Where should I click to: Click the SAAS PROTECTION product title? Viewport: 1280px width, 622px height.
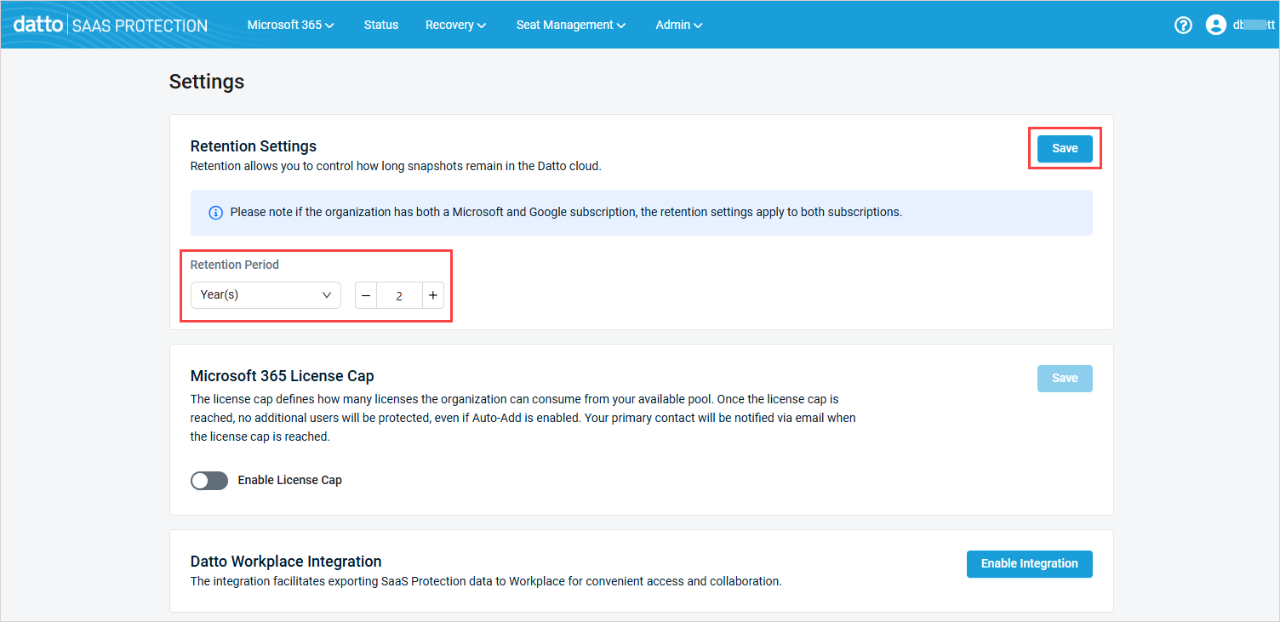140,26
